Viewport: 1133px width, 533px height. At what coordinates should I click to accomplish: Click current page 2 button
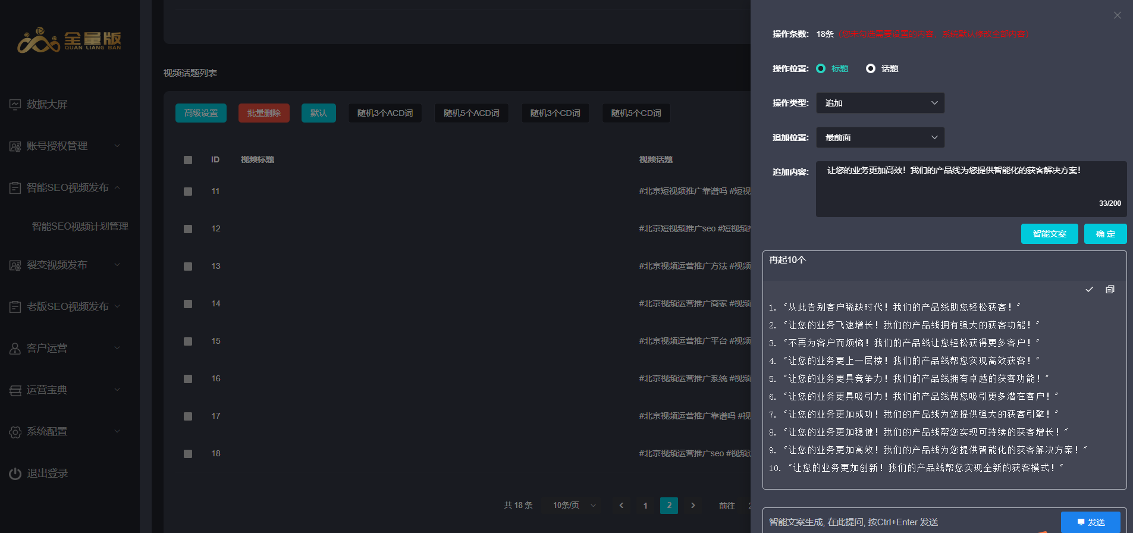point(669,506)
